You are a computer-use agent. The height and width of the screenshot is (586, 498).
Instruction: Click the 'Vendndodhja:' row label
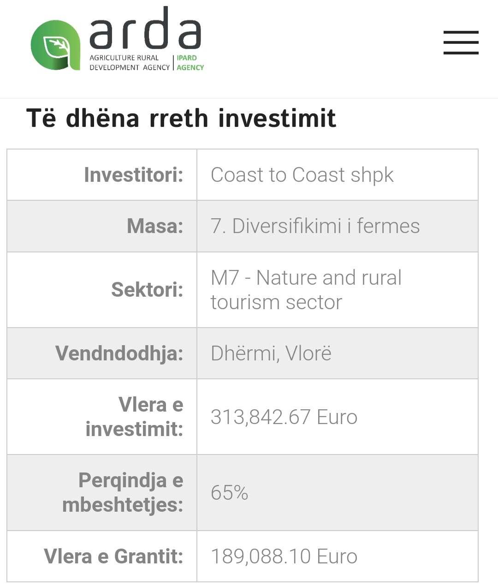coord(119,353)
